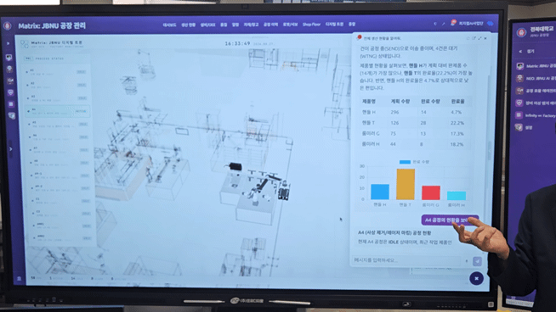Collapse right monitor menu with 접기
The width and height of the screenshot is (556, 312).
click(527, 51)
